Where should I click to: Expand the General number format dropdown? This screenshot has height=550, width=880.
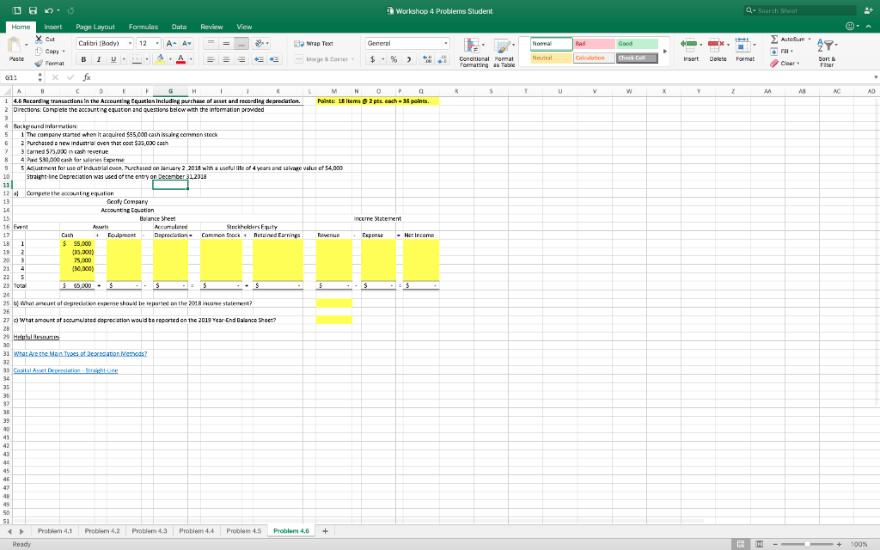446,43
